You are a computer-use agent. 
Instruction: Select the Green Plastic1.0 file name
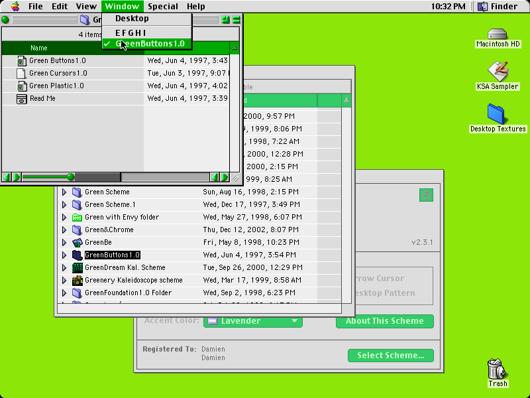coord(56,86)
